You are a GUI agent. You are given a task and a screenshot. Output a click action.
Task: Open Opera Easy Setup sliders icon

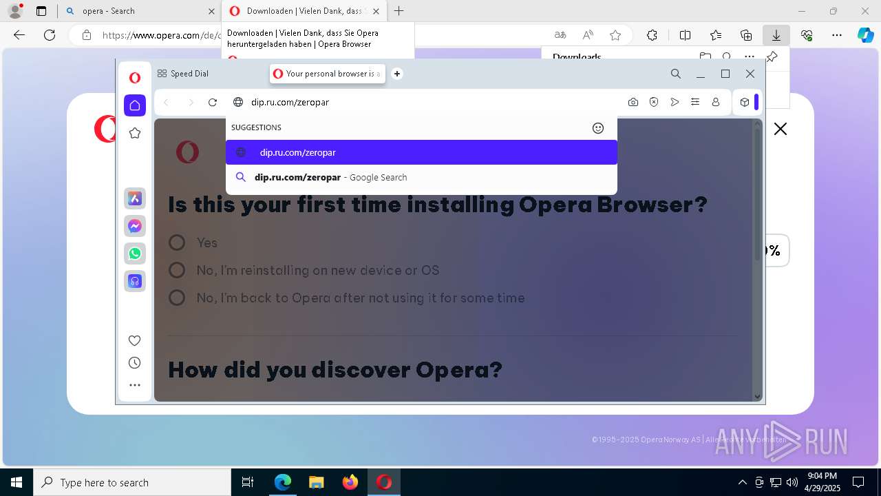pos(695,102)
